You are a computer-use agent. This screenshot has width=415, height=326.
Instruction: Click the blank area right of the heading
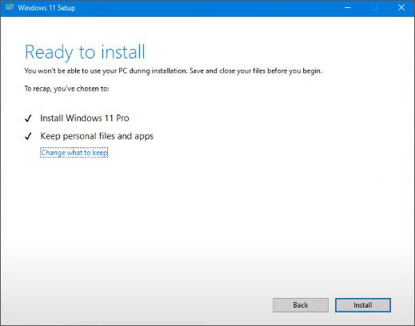[x=266, y=52]
